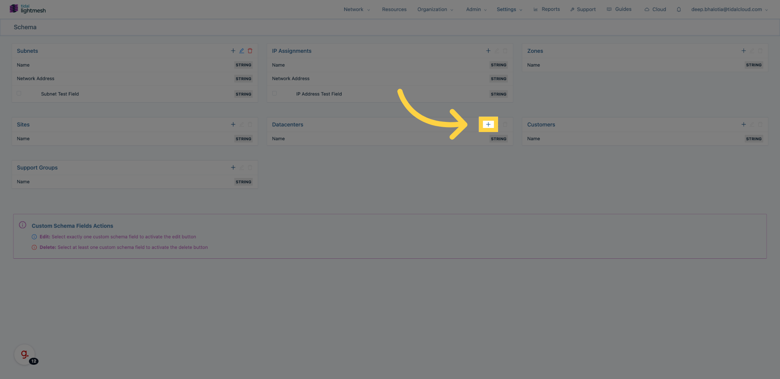The width and height of the screenshot is (780, 379).
Task: Click the Tidal LightMesh logo
Action: click(28, 9)
